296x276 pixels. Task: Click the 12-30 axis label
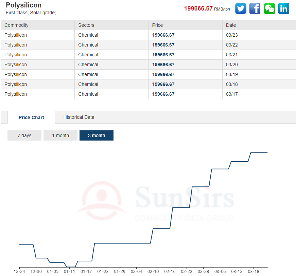[36, 271]
